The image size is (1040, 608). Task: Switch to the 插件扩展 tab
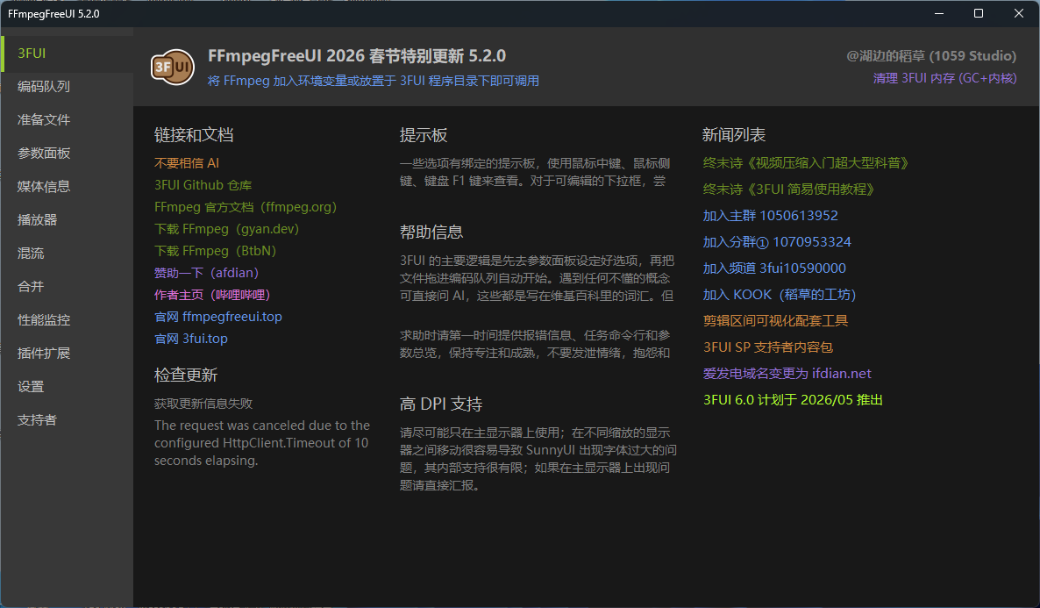tap(67, 353)
